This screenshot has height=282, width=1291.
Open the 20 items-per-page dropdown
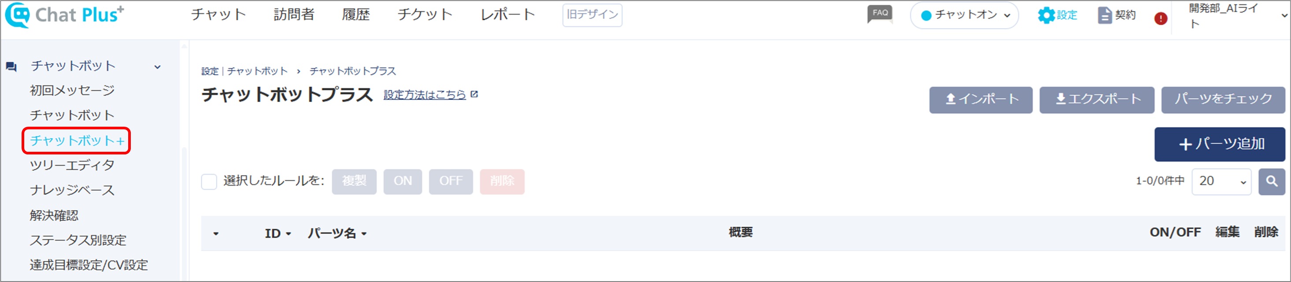tap(1221, 181)
